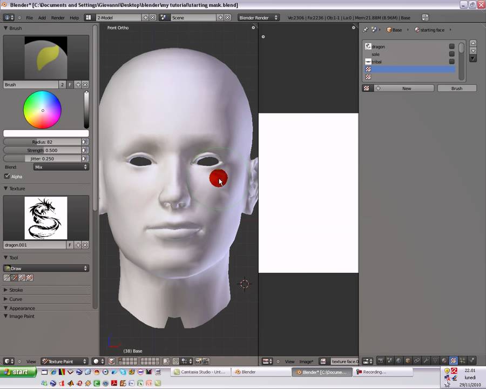
Task: Click the Brush button in texture panel
Action: (457, 89)
